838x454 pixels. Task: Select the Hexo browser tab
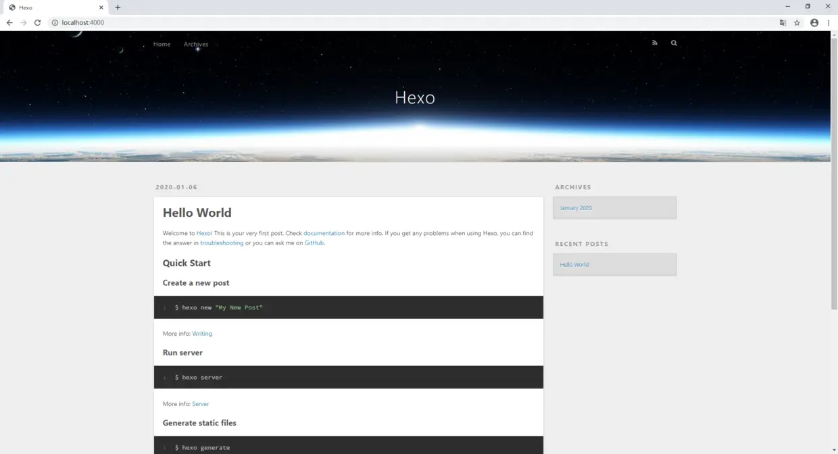pyautogui.click(x=54, y=7)
